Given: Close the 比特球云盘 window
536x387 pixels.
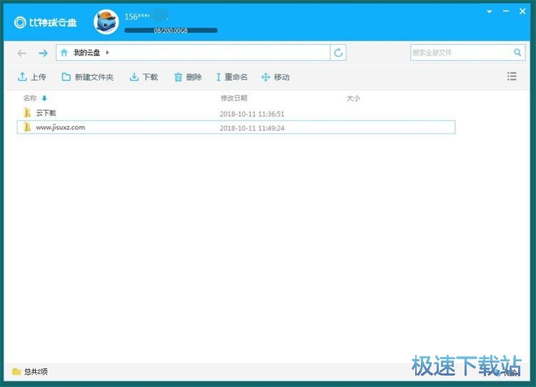Looking at the screenshot, I should [522, 11].
